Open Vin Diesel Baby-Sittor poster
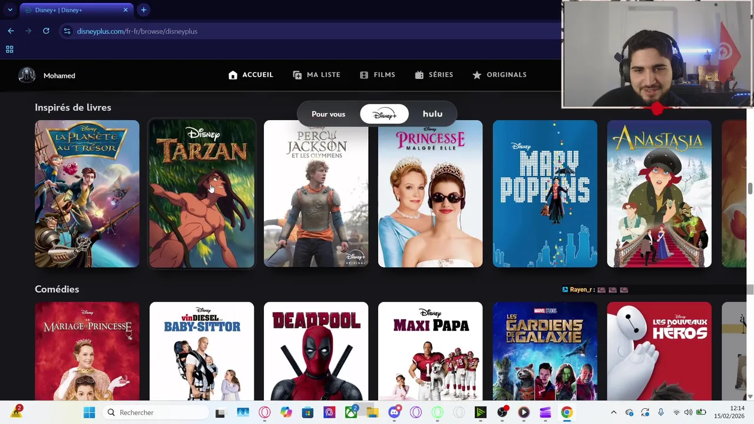 click(x=202, y=352)
